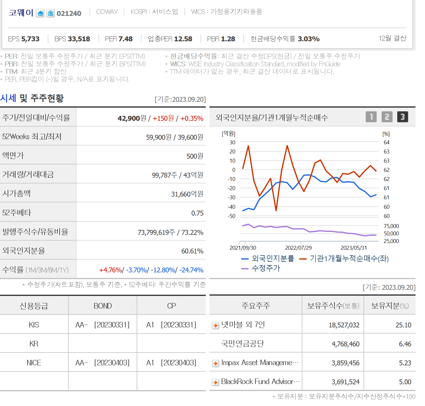Expand BlackRock Fund Advisor shareholder row
The height and width of the screenshot is (406, 425).
(x=216, y=382)
